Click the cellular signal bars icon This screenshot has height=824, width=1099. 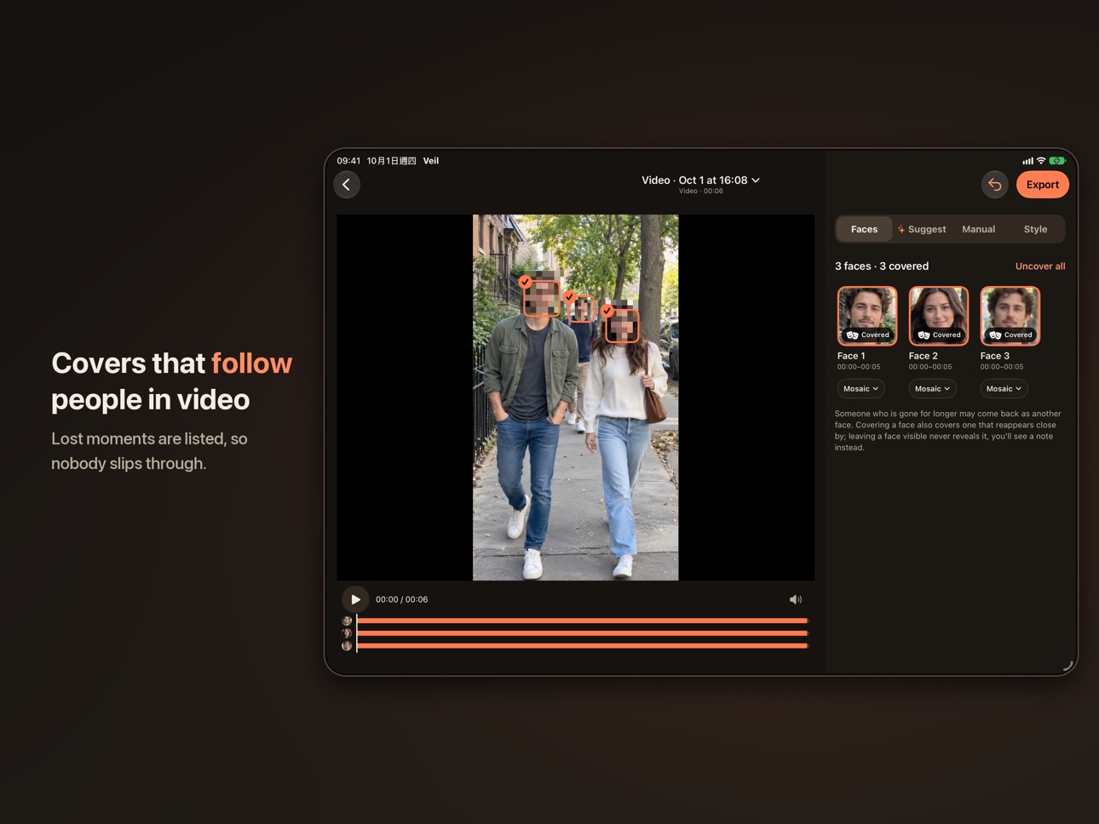(1028, 161)
